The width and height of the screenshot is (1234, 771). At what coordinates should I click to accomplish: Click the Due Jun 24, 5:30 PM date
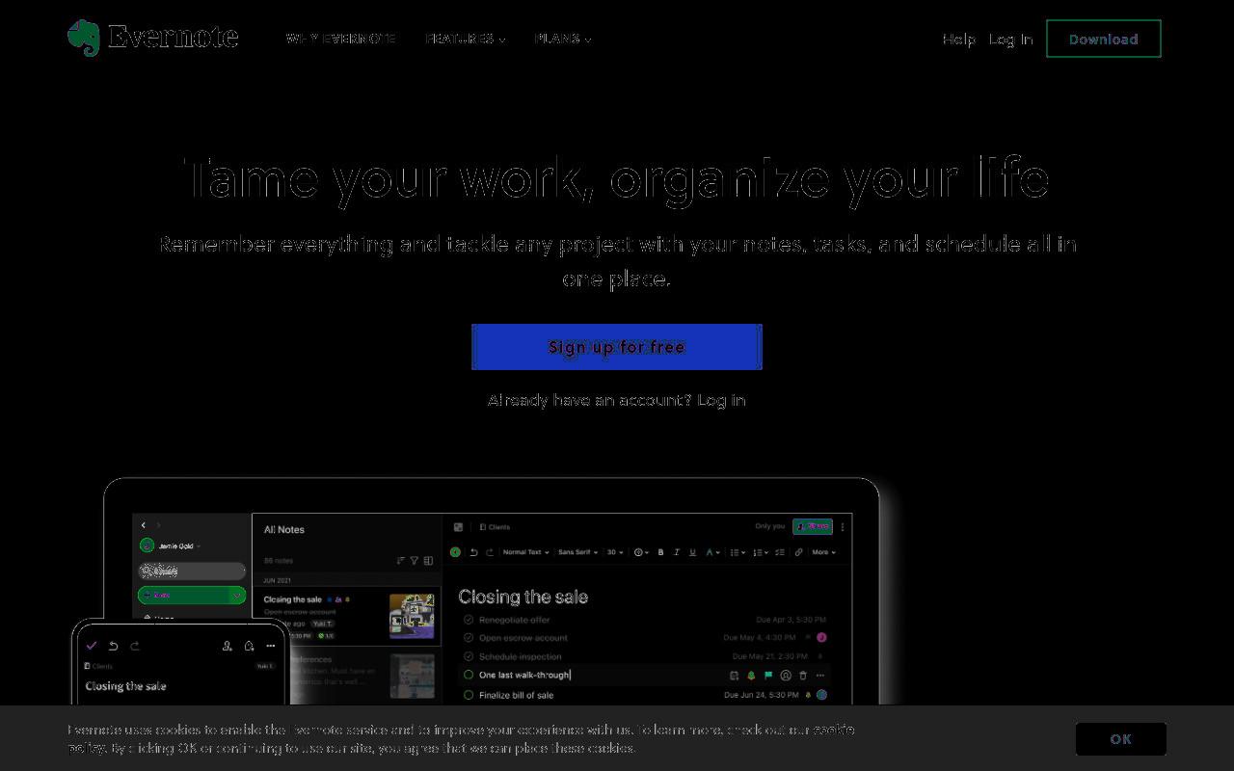click(762, 695)
